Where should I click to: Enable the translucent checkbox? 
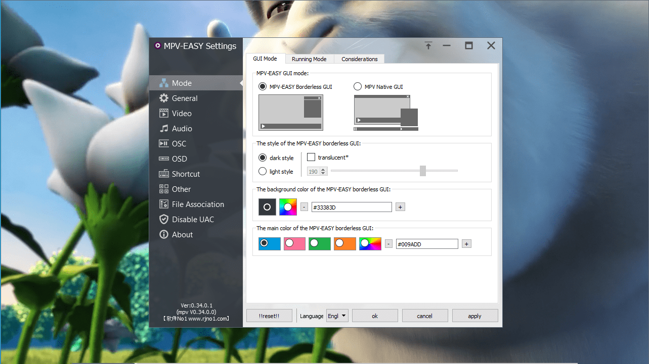click(328, 158)
